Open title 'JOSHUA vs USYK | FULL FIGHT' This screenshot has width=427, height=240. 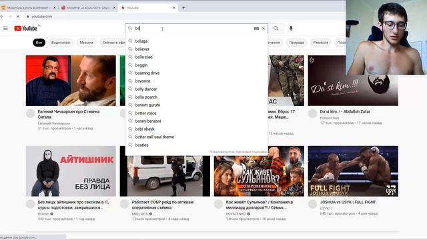coord(348,202)
